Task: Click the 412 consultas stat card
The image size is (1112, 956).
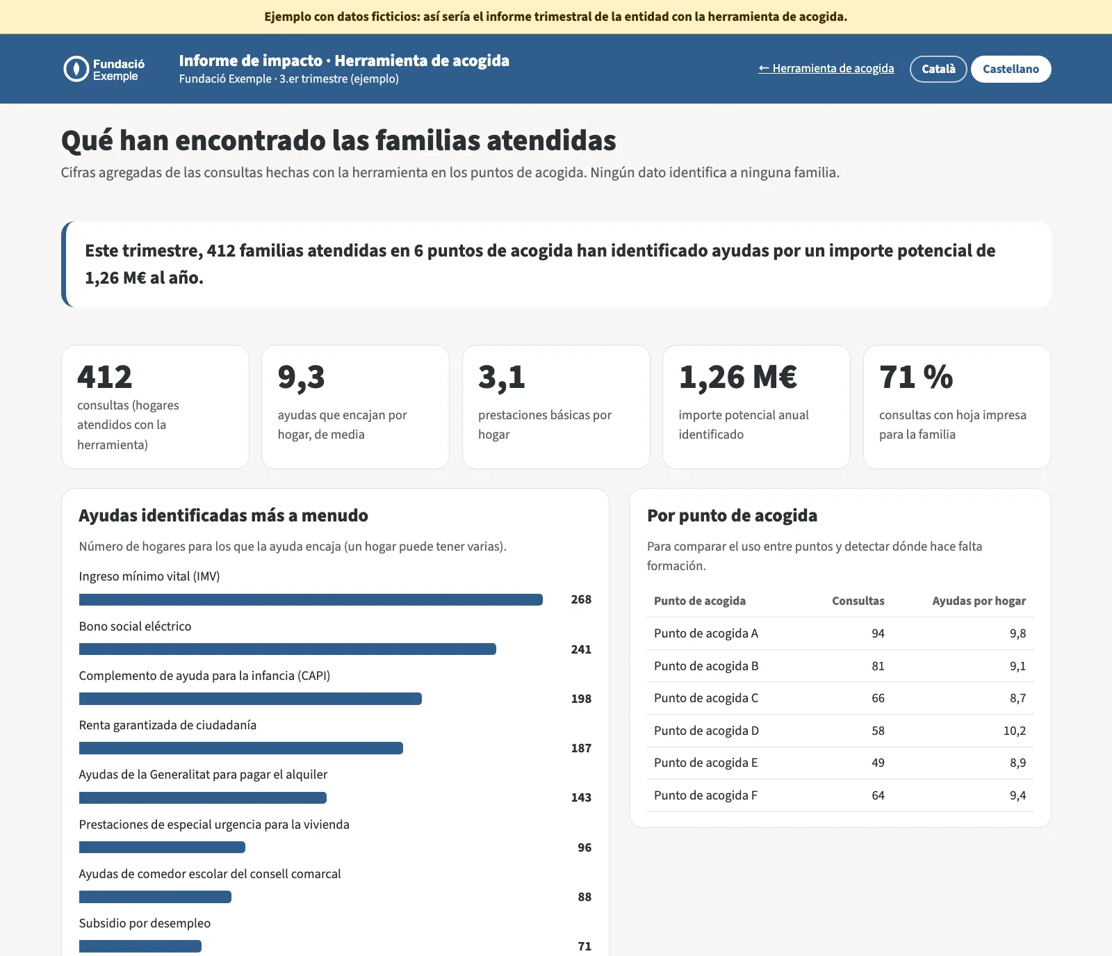Action: [x=155, y=407]
